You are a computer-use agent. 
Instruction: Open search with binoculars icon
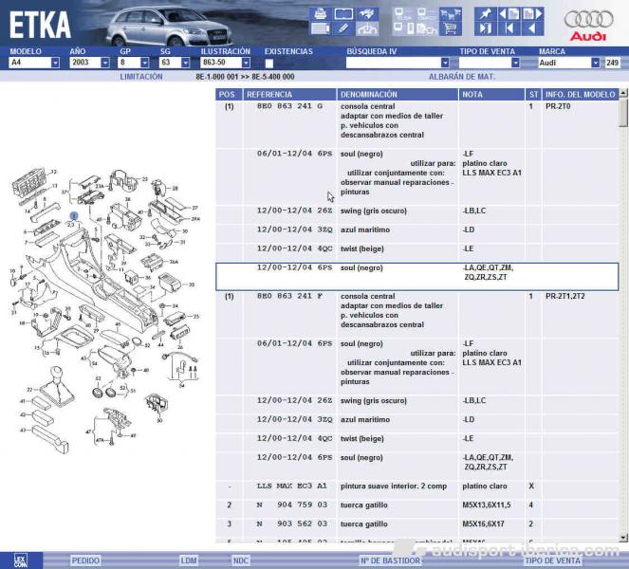[367, 13]
